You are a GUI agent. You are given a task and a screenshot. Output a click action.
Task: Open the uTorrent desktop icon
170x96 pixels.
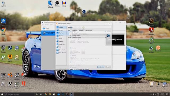3,58
